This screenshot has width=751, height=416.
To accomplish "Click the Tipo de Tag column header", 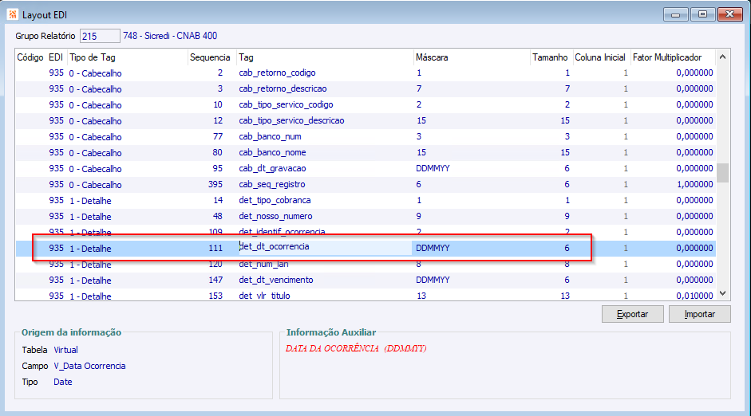I will coord(127,57).
